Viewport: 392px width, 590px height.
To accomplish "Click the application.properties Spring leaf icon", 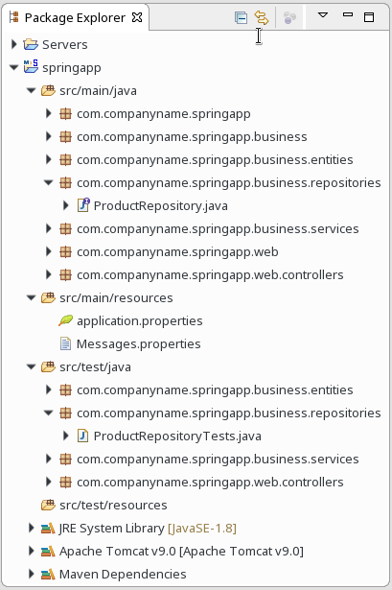I will coord(65,320).
